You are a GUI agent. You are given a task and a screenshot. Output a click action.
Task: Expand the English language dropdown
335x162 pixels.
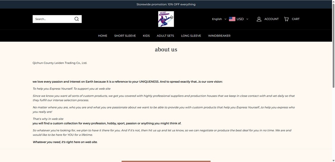(219, 19)
